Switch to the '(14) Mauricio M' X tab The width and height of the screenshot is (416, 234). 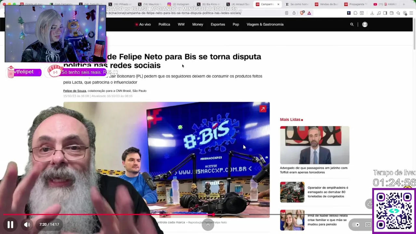click(x=149, y=4)
